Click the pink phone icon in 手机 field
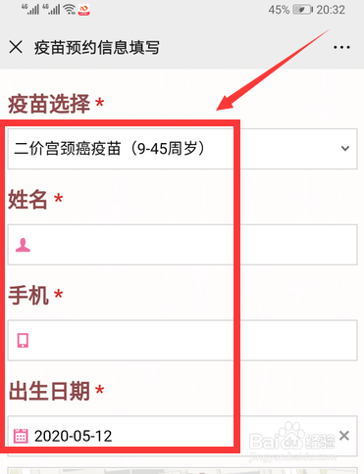The width and height of the screenshot is (364, 474). 23,341
